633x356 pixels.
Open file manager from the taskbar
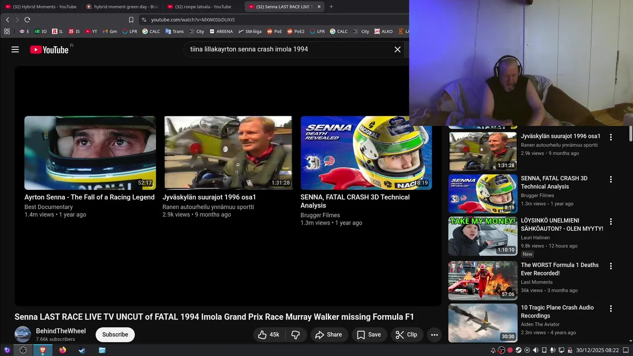click(x=102, y=350)
